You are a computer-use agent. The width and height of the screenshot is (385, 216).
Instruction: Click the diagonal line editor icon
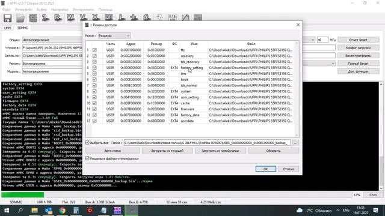coord(185,17)
